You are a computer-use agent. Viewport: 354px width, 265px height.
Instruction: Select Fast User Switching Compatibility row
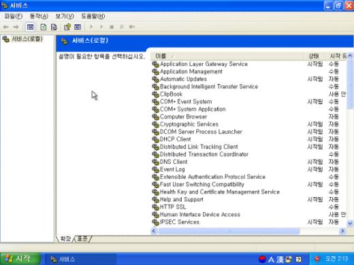(x=248, y=184)
